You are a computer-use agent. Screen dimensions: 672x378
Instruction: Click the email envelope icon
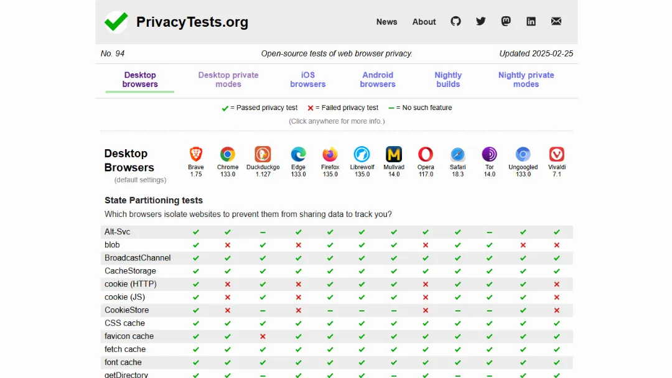[x=556, y=21]
